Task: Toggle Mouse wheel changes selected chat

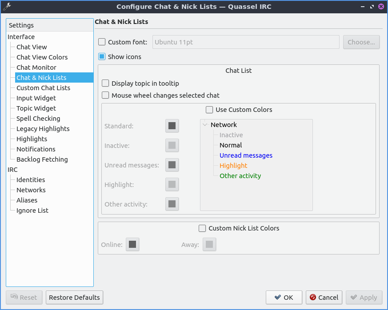Action: click(x=106, y=95)
